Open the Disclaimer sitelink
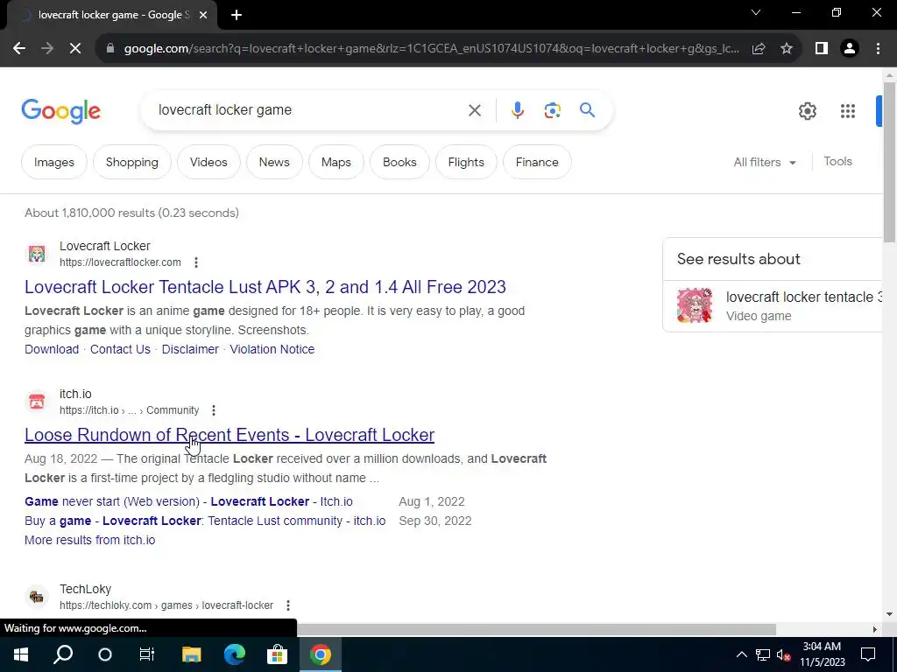This screenshot has width=897, height=672. click(190, 349)
